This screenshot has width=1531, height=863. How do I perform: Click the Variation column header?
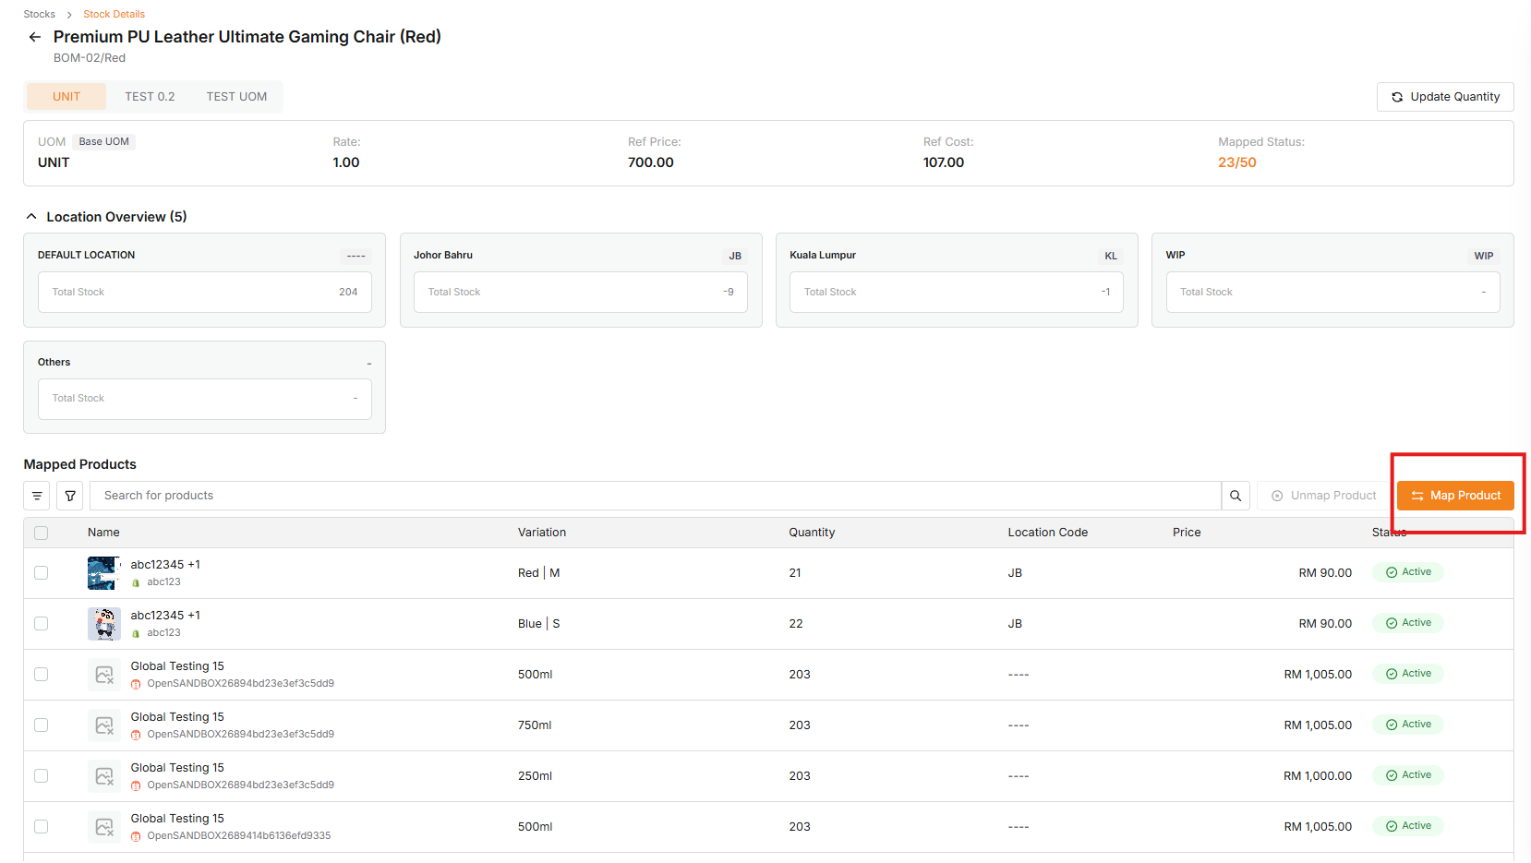coord(542,533)
